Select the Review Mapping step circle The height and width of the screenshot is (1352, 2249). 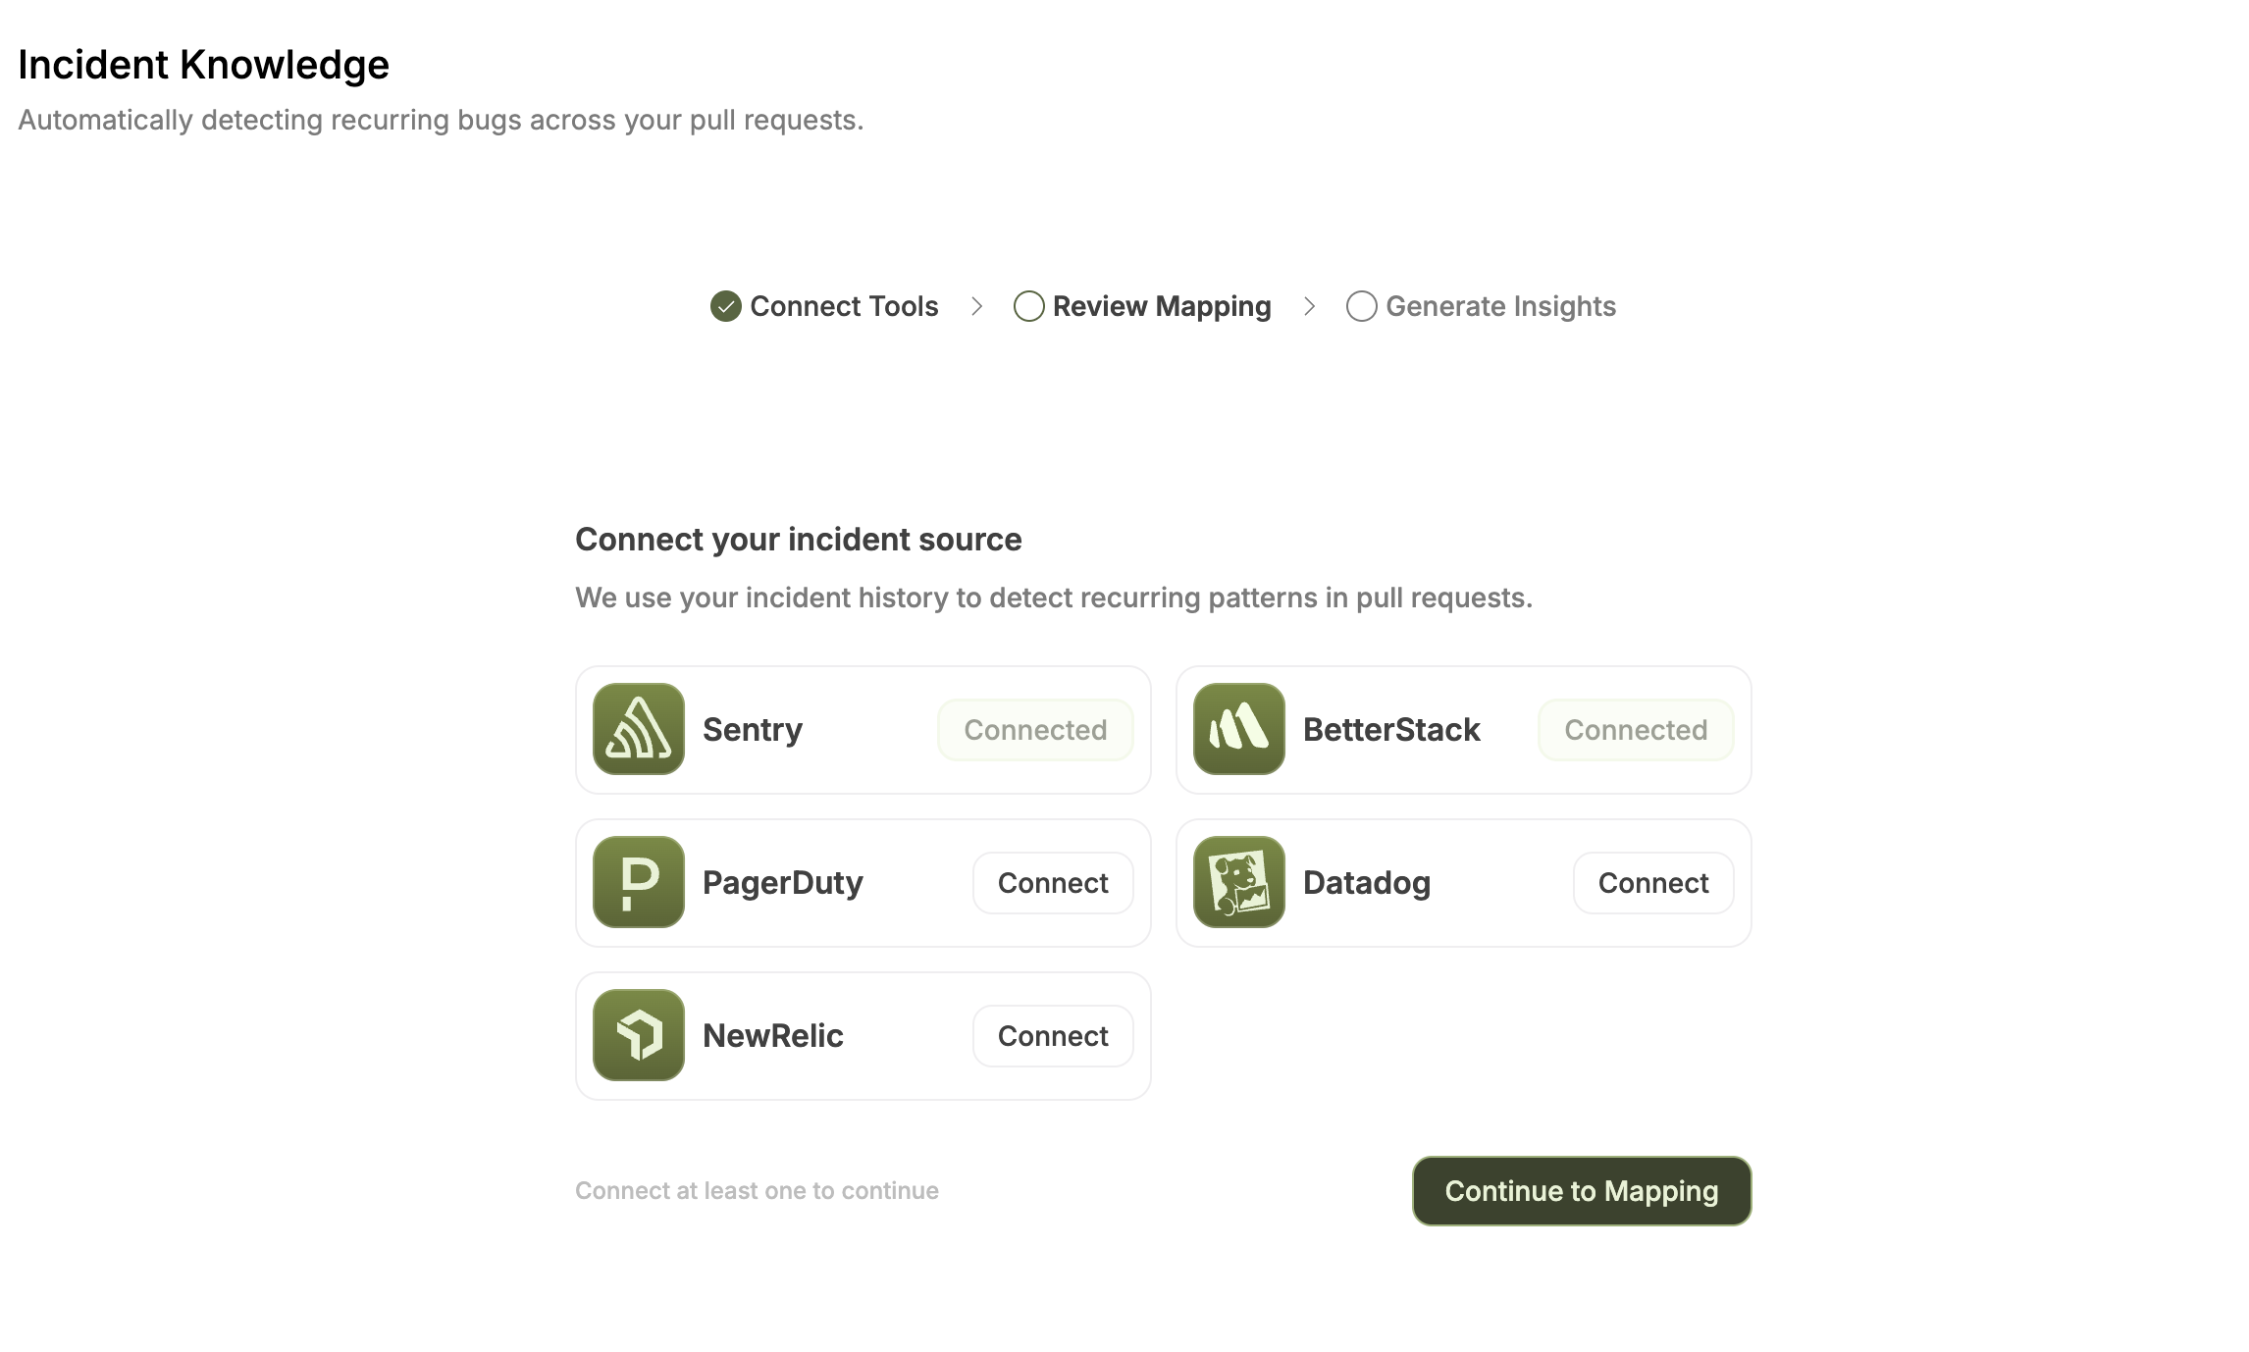coord(1029,306)
